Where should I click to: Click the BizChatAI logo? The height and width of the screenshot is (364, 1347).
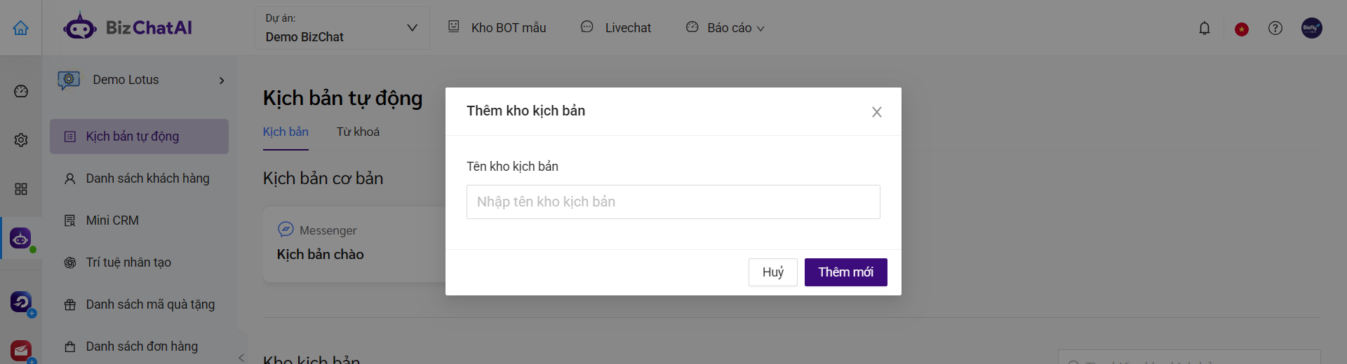pos(128,28)
